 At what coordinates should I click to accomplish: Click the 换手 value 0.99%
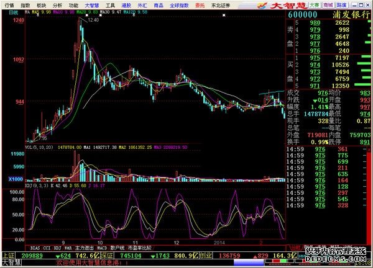pyautogui.click(x=320, y=142)
